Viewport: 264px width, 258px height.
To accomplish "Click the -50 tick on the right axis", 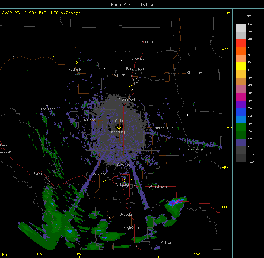I will (x=225, y=167).
